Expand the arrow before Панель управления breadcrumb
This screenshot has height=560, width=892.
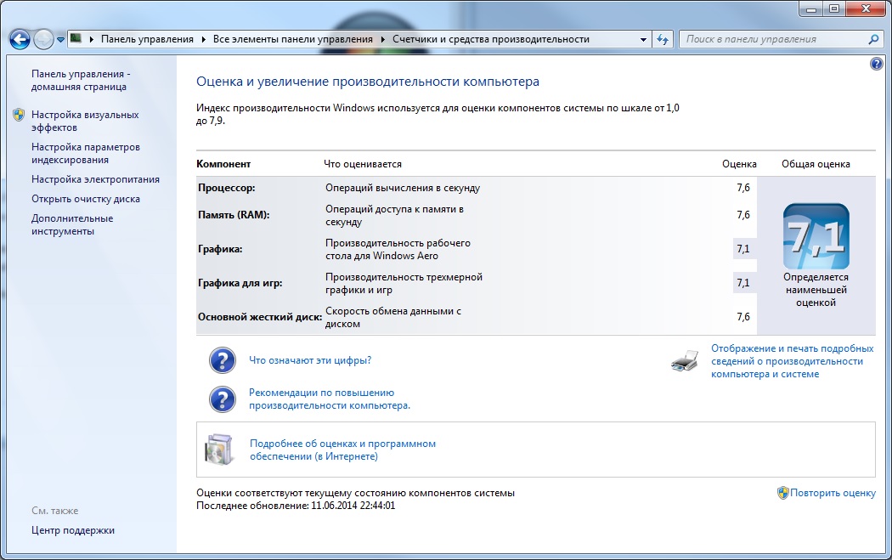point(92,39)
